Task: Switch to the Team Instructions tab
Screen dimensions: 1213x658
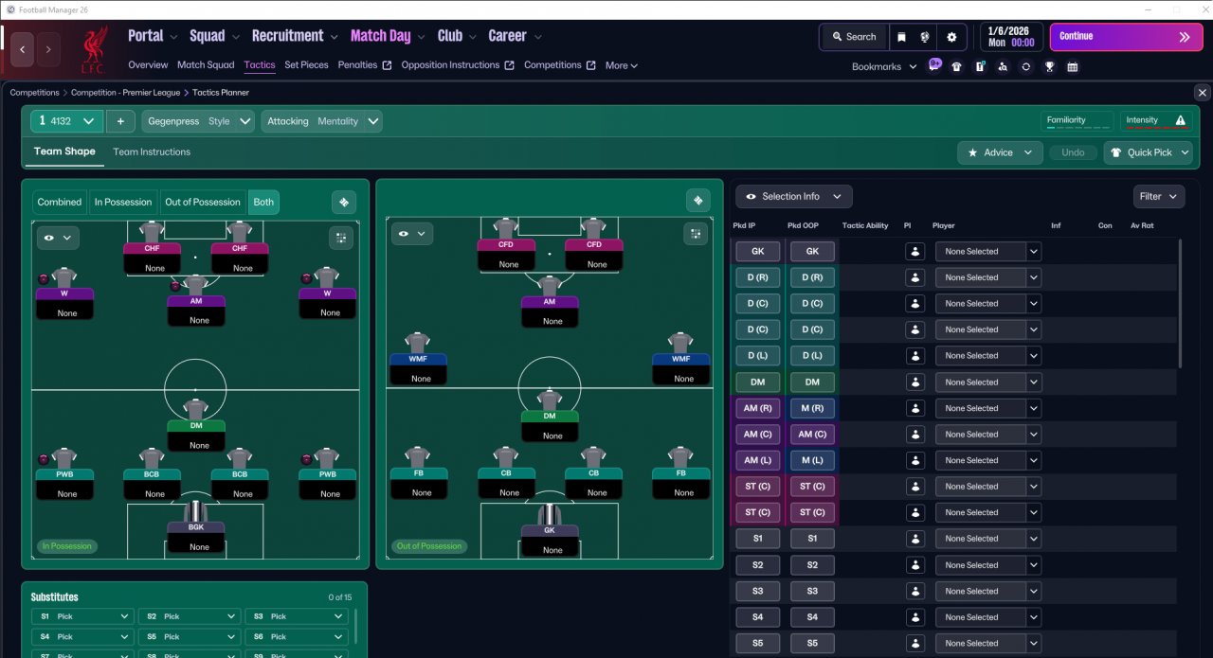Action: (152, 151)
